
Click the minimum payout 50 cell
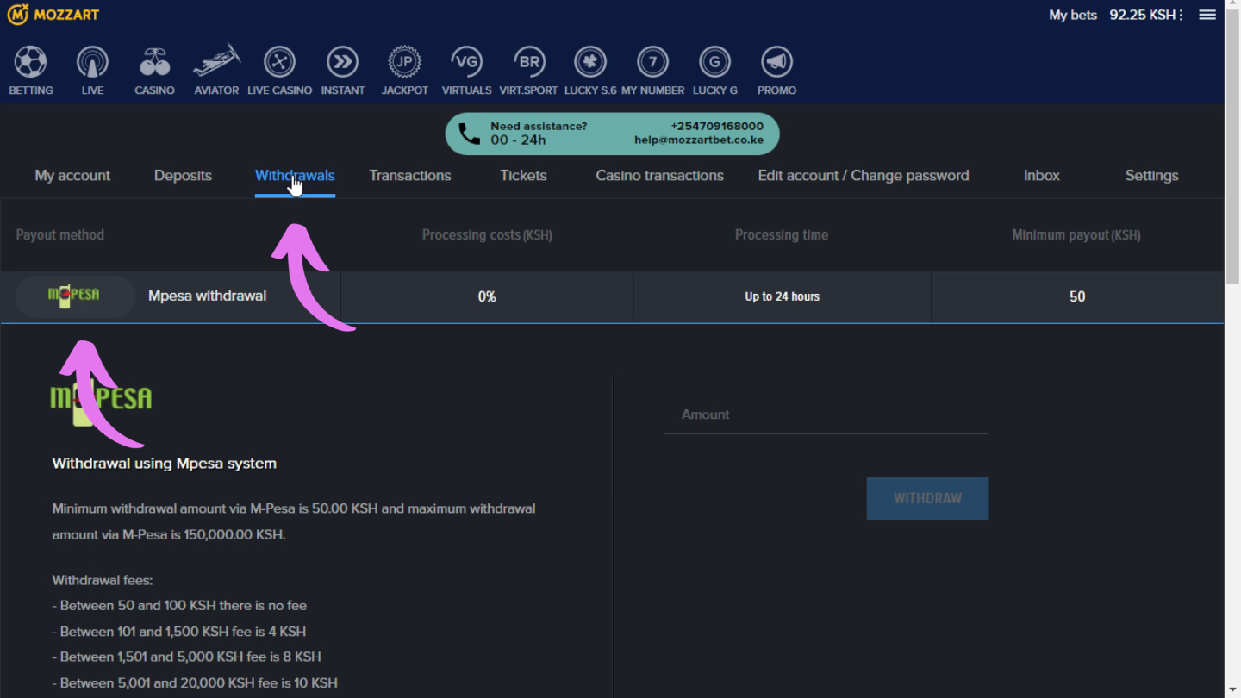(x=1077, y=296)
